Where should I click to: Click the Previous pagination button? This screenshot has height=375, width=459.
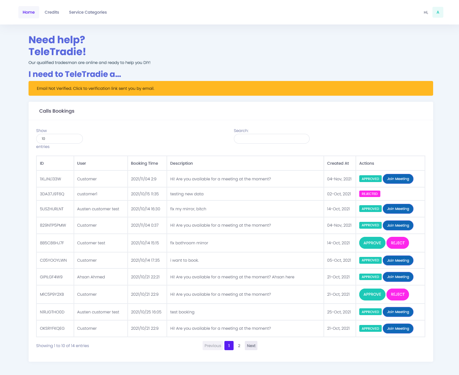(213, 346)
